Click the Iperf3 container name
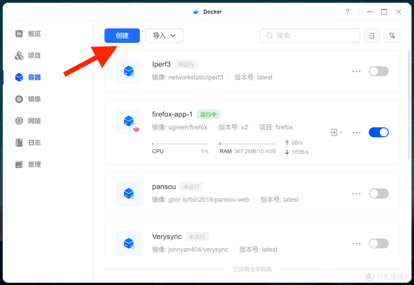The height and width of the screenshot is (285, 414). pyautogui.click(x=161, y=64)
